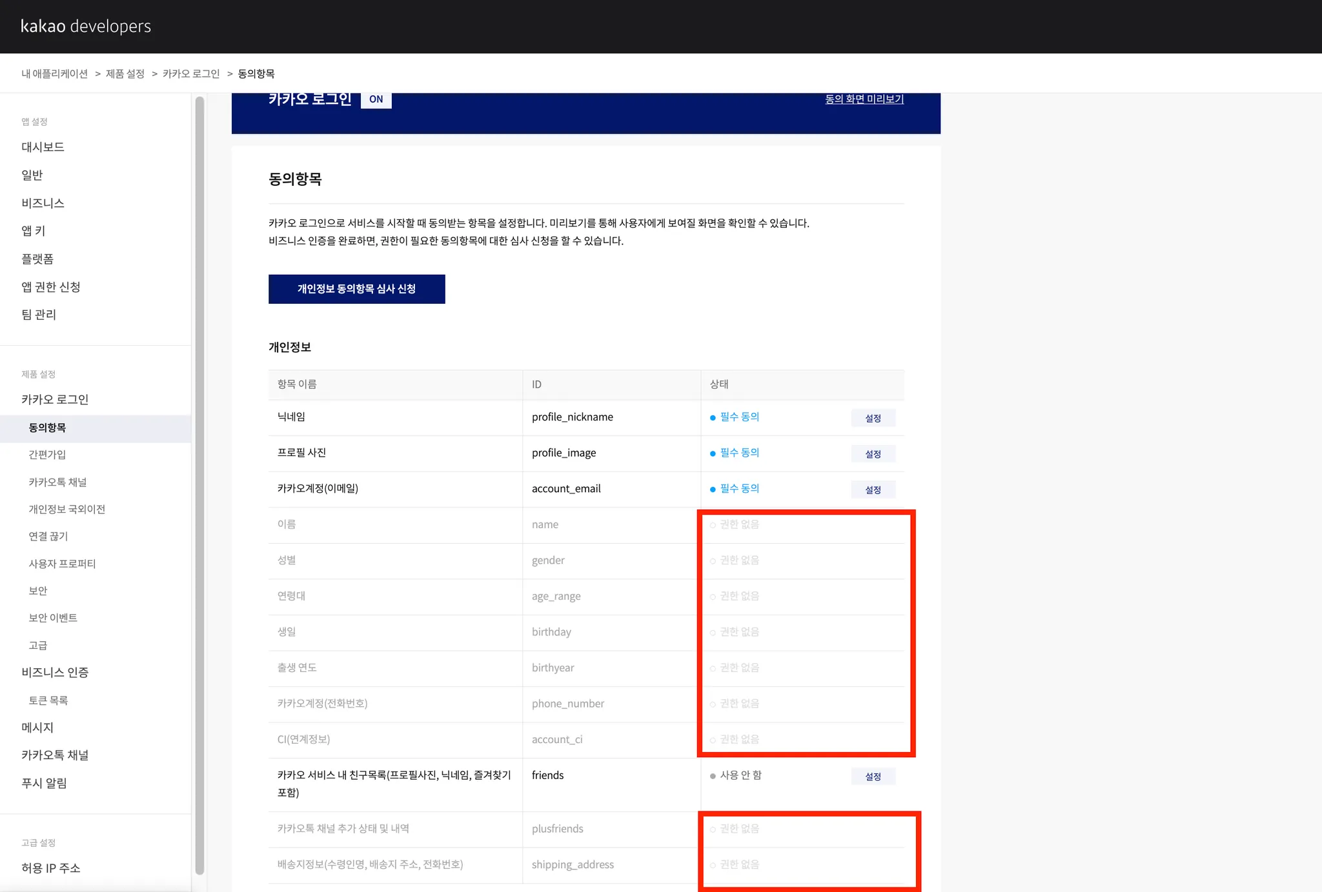Open Push Notifications in the sidebar
The width and height of the screenshot is (1322, 892).
click(x=44, y=783)
